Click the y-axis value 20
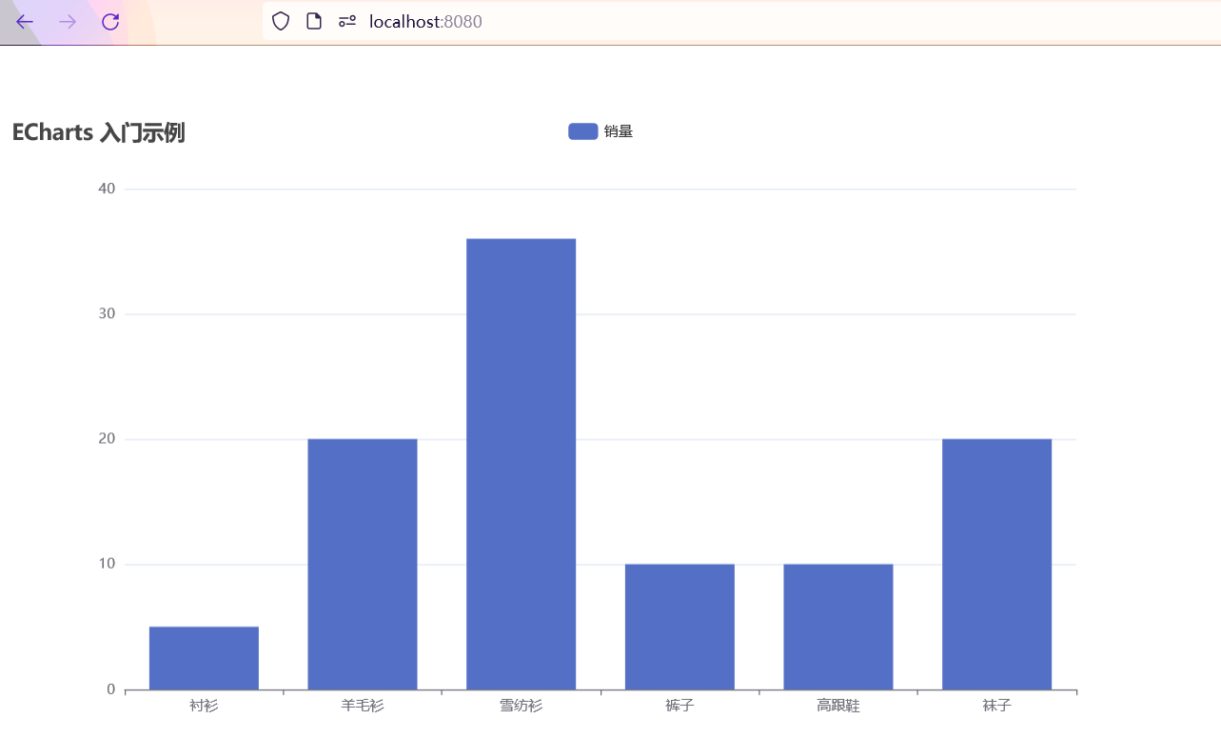1221x739 pixels. [107, 439]
